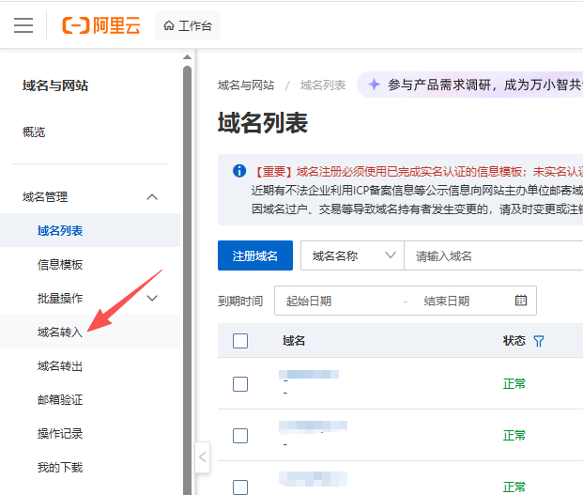
Task: Click the blue info notice icon
Action: (239, 171)
